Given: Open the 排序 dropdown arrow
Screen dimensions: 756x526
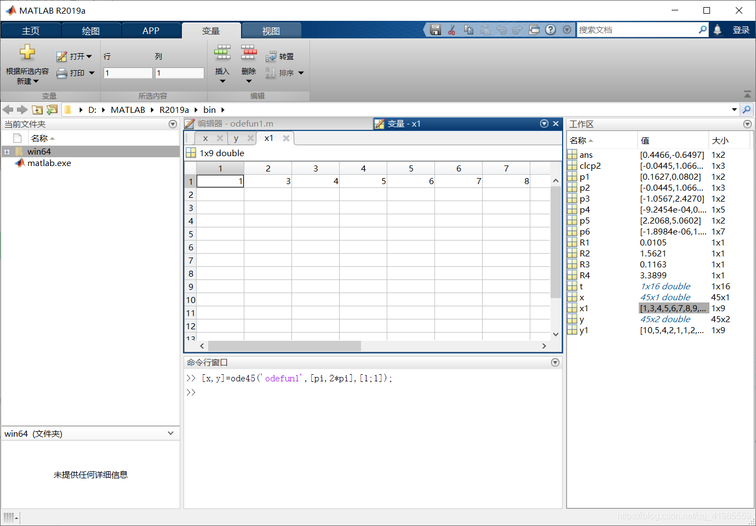Looking at the screenshot, I should (301, 73).
